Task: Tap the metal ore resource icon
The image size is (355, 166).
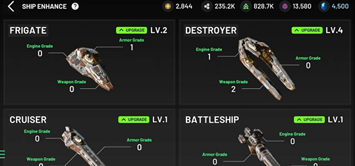Action: [207, 6]
